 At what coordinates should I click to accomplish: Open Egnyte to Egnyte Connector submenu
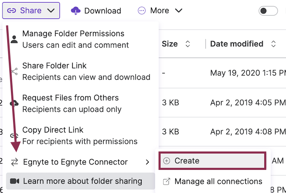click(x=81, y=162)
